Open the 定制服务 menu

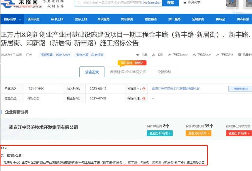(198, 19)
